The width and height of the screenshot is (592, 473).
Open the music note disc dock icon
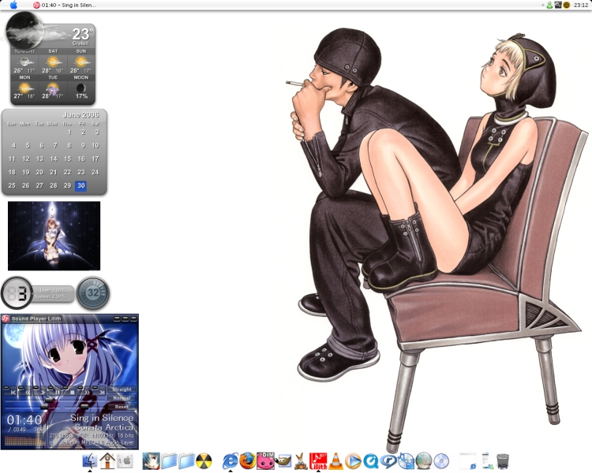407,461
